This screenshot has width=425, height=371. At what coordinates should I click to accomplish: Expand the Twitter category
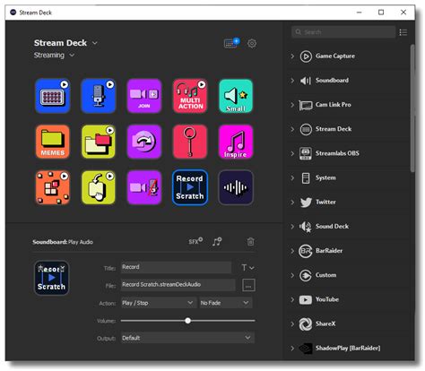click(292, 203)
